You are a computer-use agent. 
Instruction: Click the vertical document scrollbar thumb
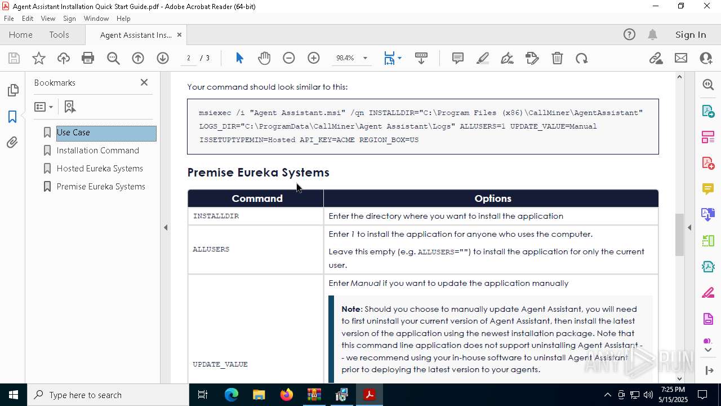(x=679, y=235)
